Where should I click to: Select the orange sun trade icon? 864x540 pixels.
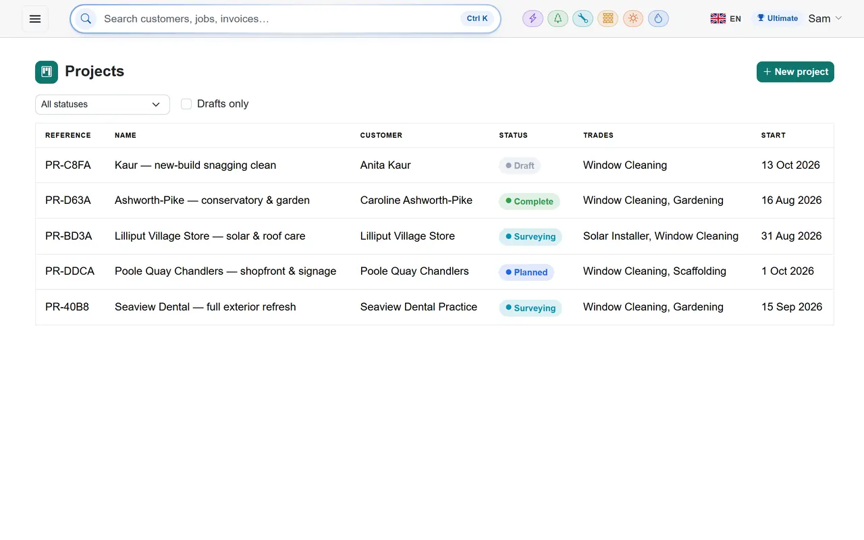tap(633, 19)
